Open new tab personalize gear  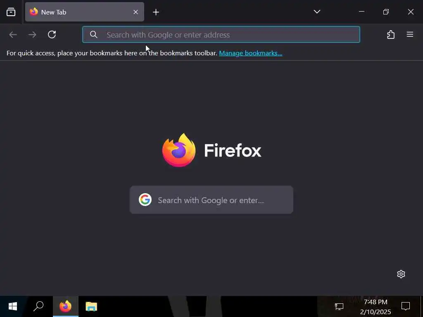pyautogui.click(x=401, y=274)
